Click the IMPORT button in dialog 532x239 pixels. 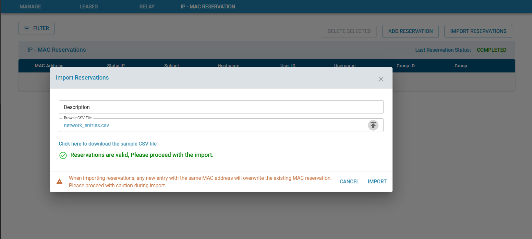377,182
